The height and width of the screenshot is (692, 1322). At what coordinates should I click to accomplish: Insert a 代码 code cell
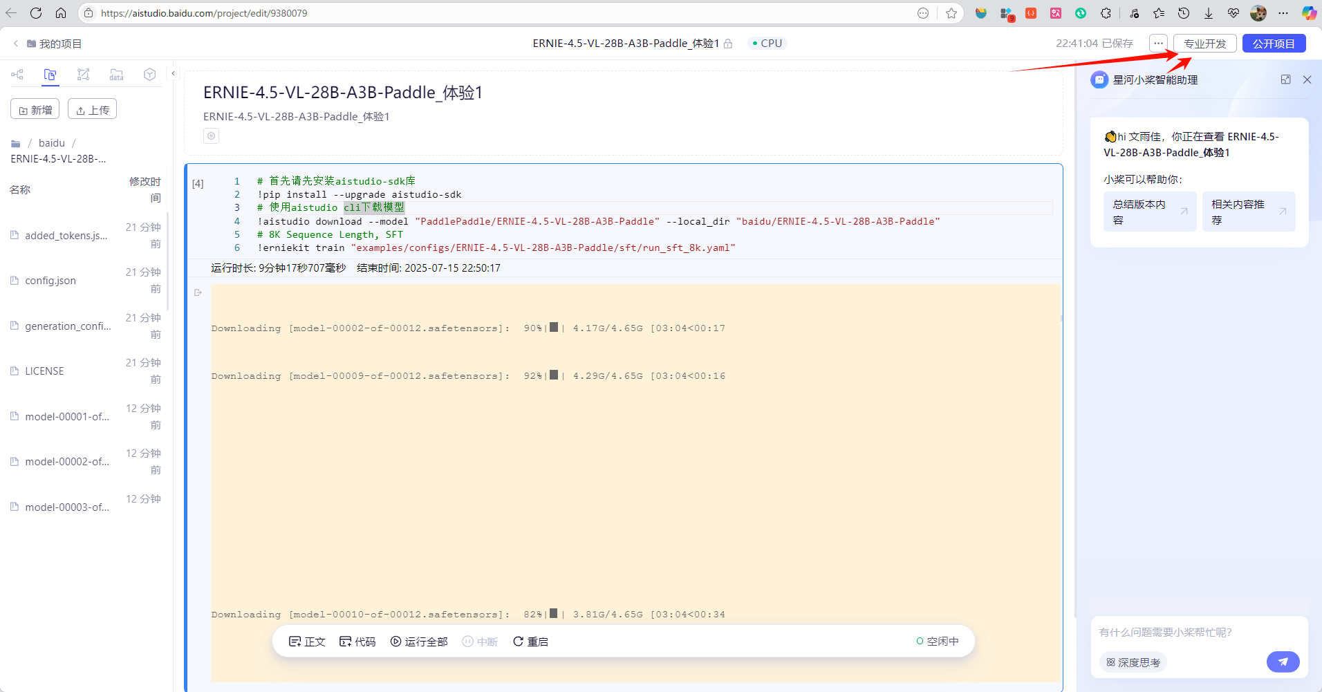point(357,642)
